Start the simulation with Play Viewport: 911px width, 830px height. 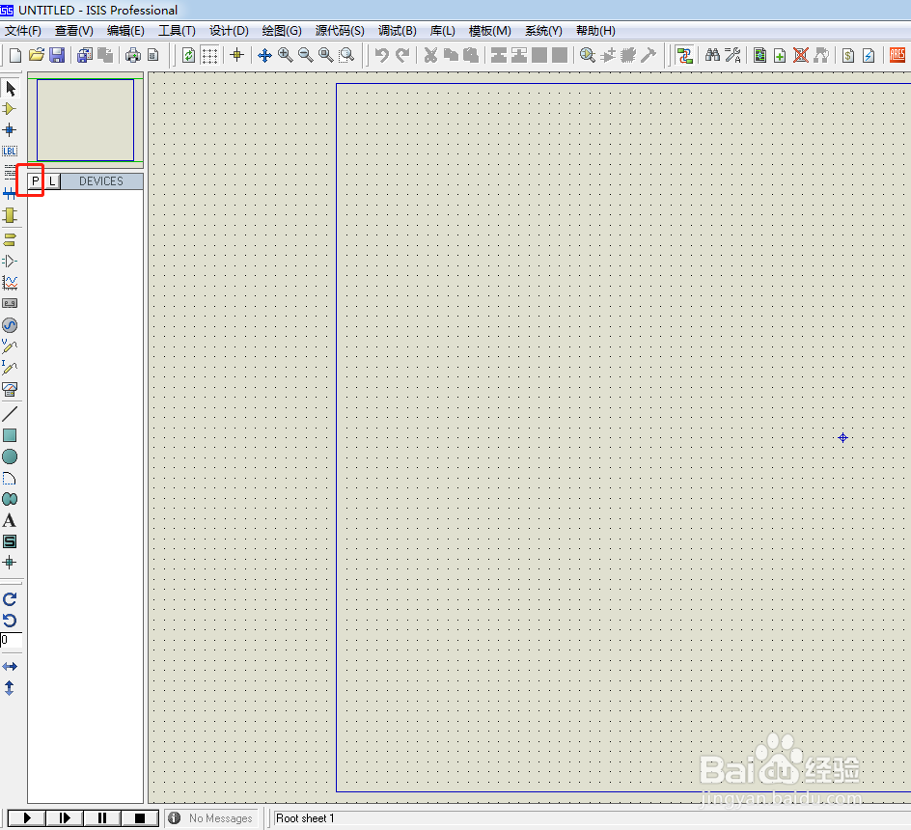coord(27,818)
